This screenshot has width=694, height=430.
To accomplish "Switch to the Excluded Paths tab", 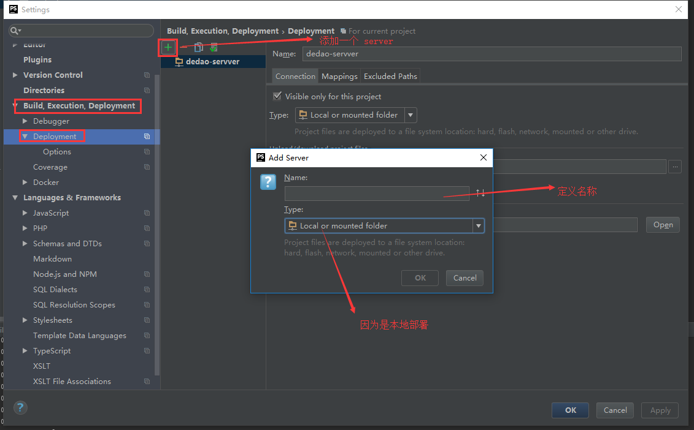I will pyautogui.click(x=390, y=77).
